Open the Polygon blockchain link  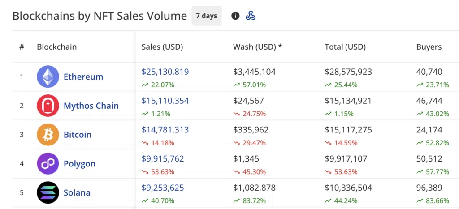pos(79,164)
